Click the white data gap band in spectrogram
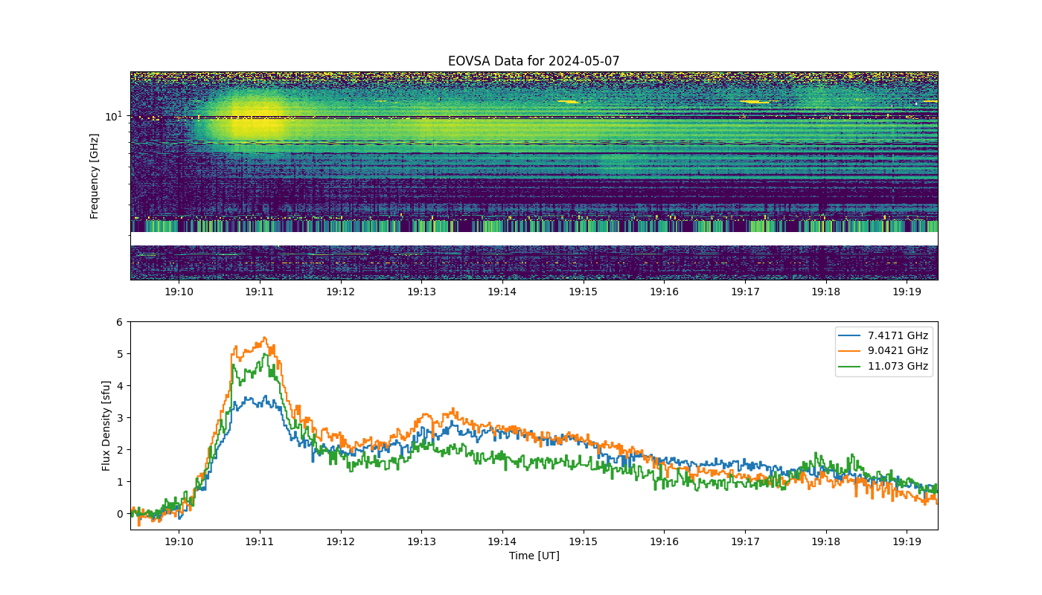This screenshot has height=595, width=1042. [534, 239]
